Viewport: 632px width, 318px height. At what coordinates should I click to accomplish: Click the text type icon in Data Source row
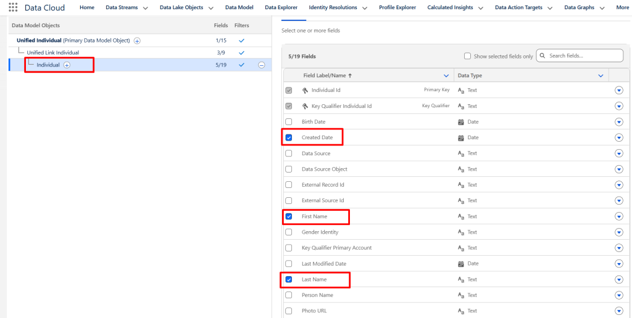coord(461,153)
